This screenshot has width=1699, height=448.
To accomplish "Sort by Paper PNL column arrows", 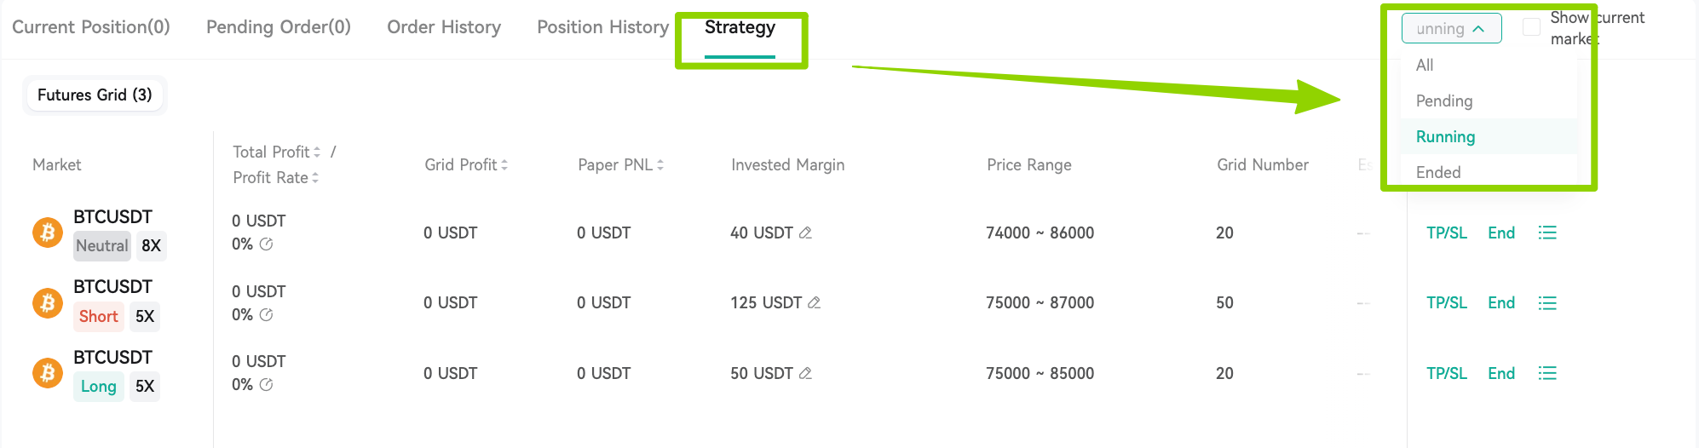I will [x=660, y=165].
